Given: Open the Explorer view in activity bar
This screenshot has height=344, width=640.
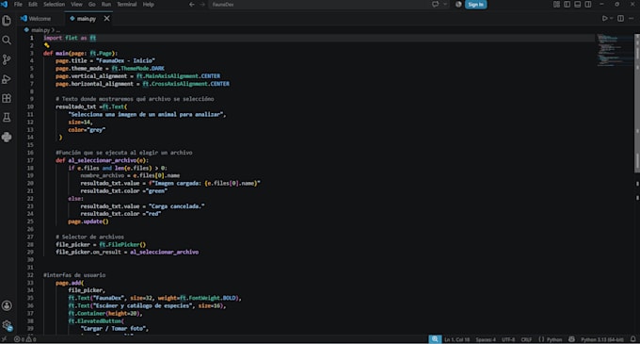Looking at the screenshot, I should pyautogui.click(x=7, y=21).
